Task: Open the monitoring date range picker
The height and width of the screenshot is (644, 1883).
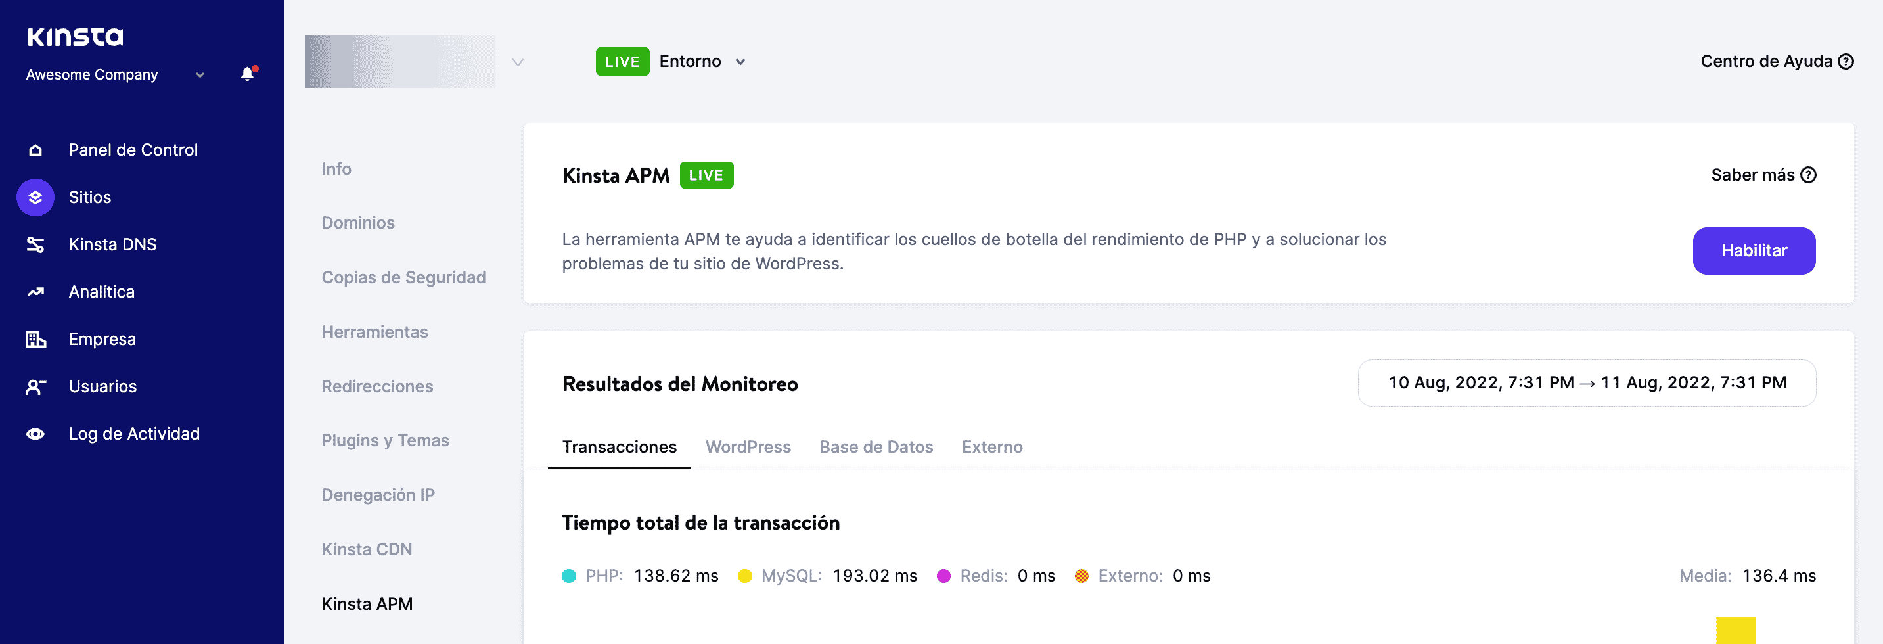Action: (1586, 383)
